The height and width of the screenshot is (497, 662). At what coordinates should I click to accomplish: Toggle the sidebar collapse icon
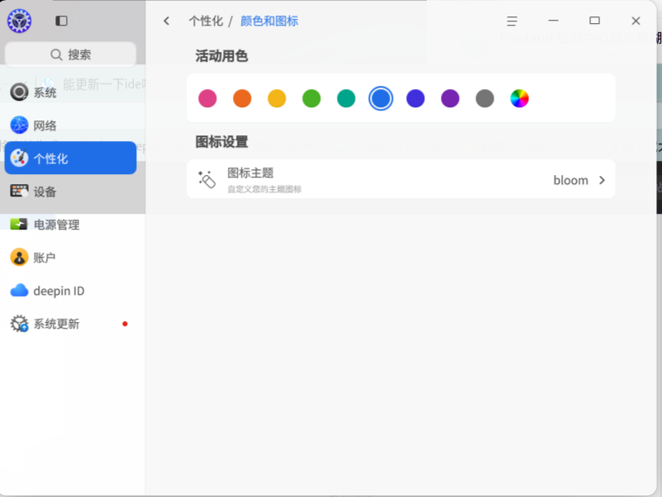click(x=61, y=21)
